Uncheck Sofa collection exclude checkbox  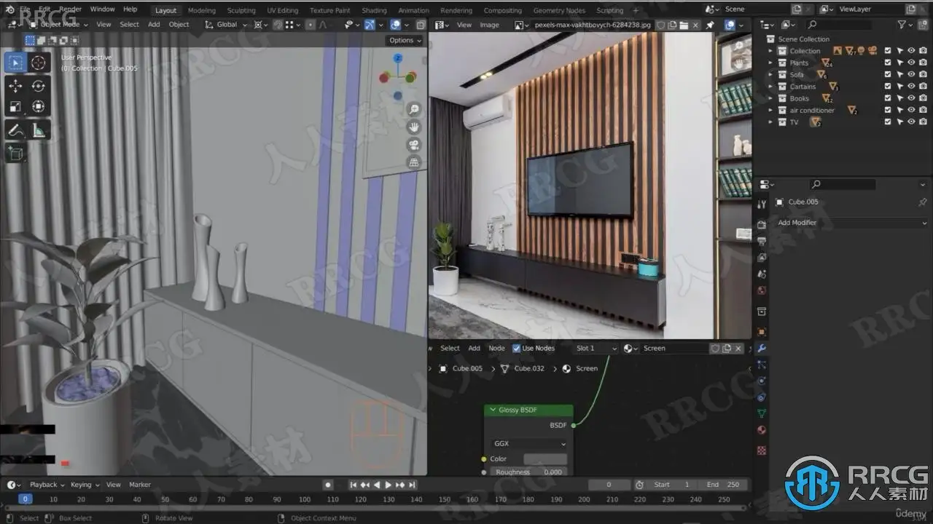pos(888,74)
